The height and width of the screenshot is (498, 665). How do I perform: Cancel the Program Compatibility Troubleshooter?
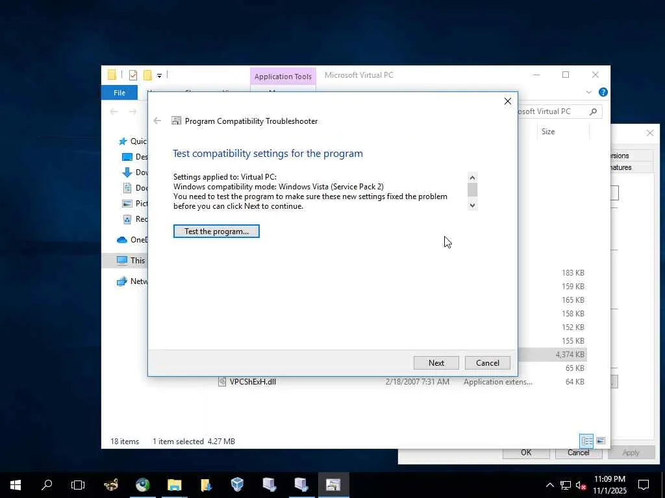(487, 363)
